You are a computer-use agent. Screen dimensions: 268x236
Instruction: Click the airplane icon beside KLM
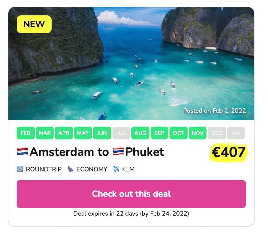[116, 169]
